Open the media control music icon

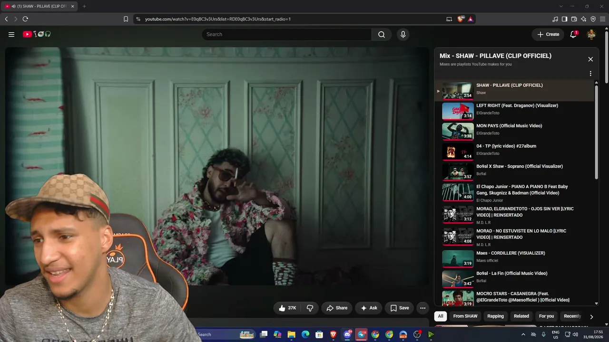[555, 19]
